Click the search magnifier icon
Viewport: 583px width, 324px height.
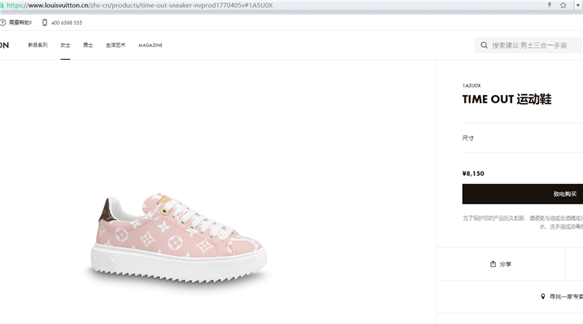point(484,46)
